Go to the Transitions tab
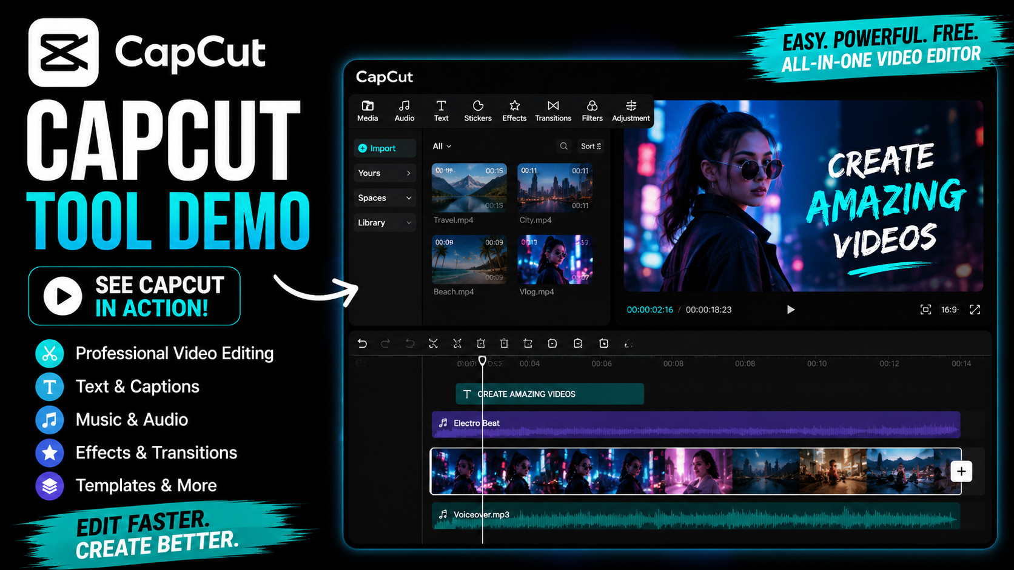The height and width of the screenshot is (570, 1014). [553, 111]
